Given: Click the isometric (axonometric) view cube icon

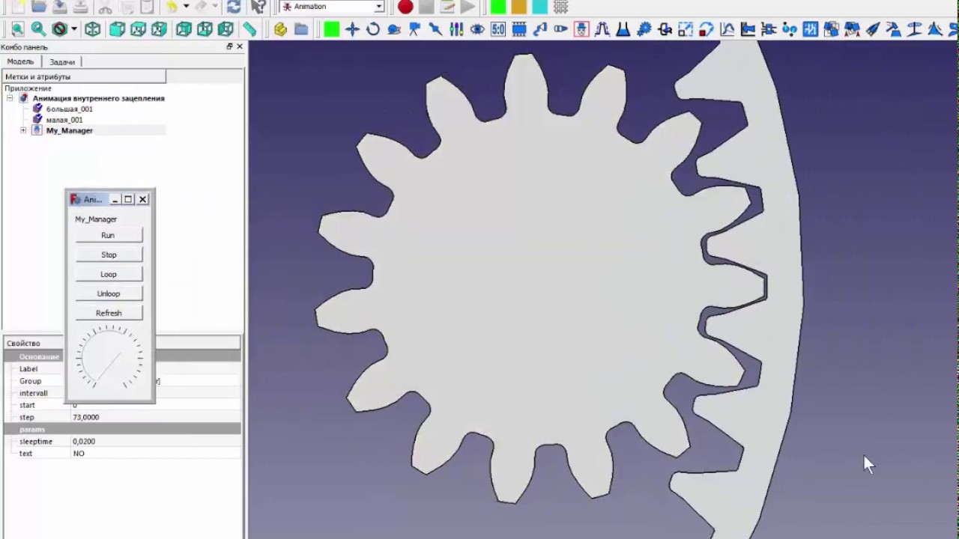Looking at the screenshot, I should click(92, 29).
